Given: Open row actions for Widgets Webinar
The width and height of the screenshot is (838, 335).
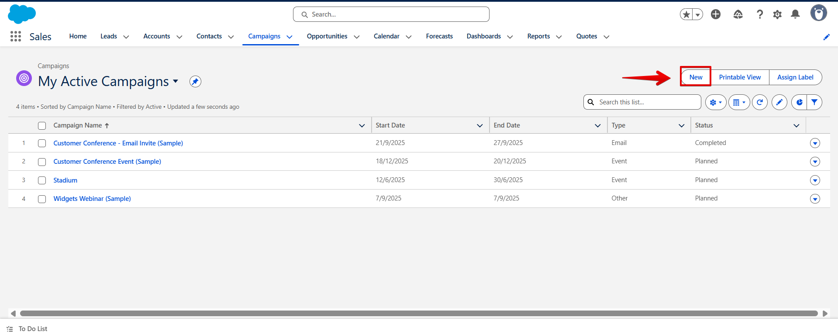Looking at the screenshot, I should [815, 199].
